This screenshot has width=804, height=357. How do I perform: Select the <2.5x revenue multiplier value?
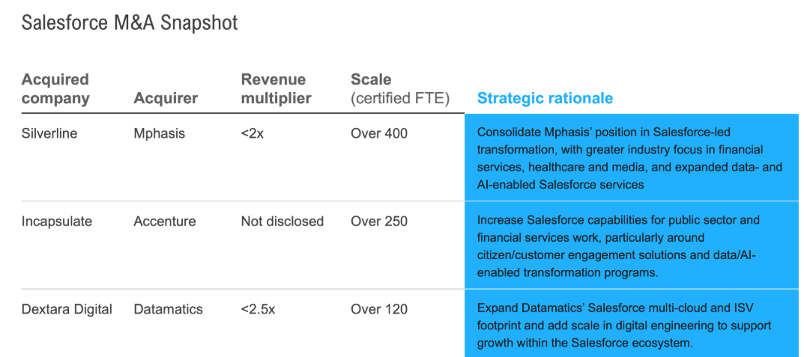[258, 309]
